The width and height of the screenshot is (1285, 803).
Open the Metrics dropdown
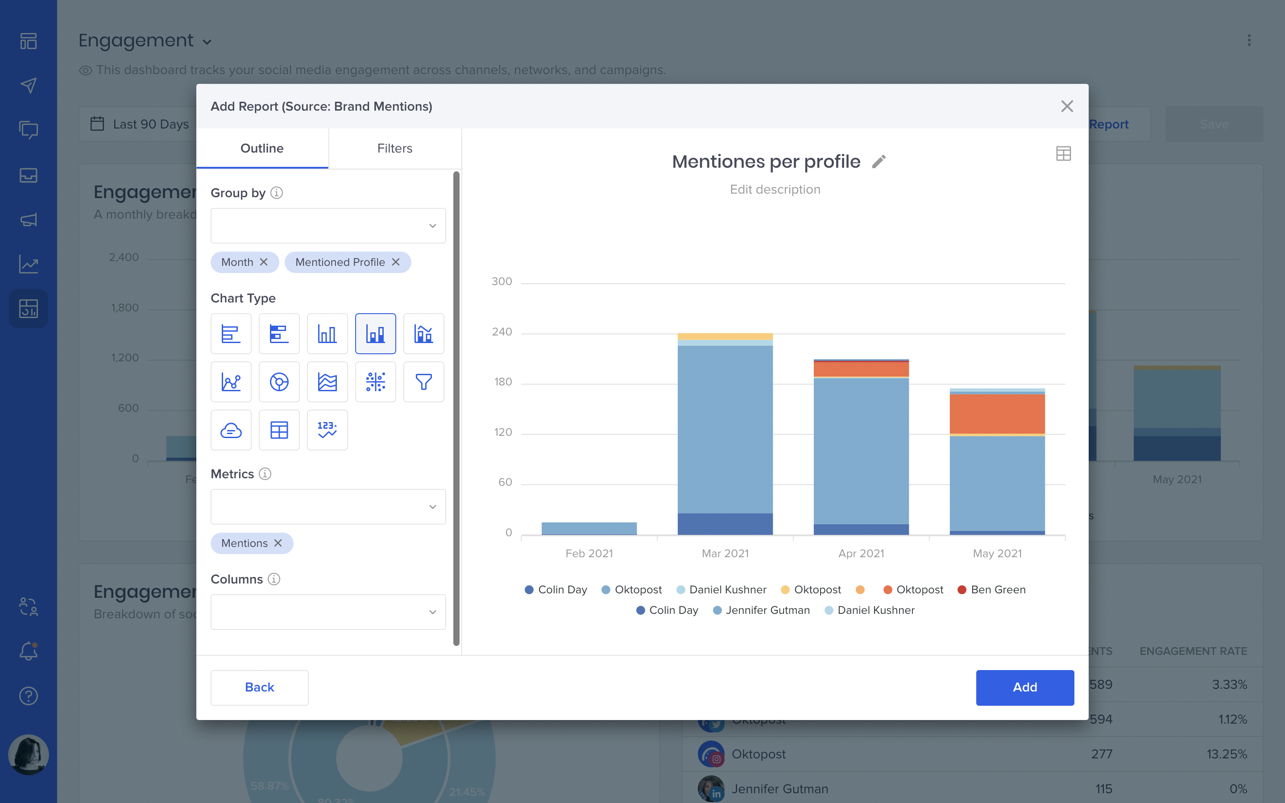(327, 507)
